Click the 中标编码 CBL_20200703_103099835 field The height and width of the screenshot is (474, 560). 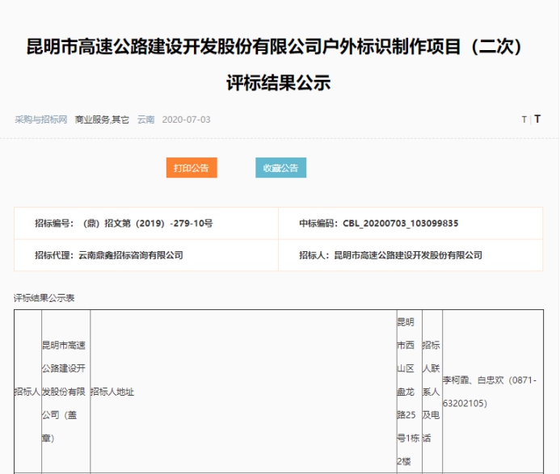(x=379, y=223)
